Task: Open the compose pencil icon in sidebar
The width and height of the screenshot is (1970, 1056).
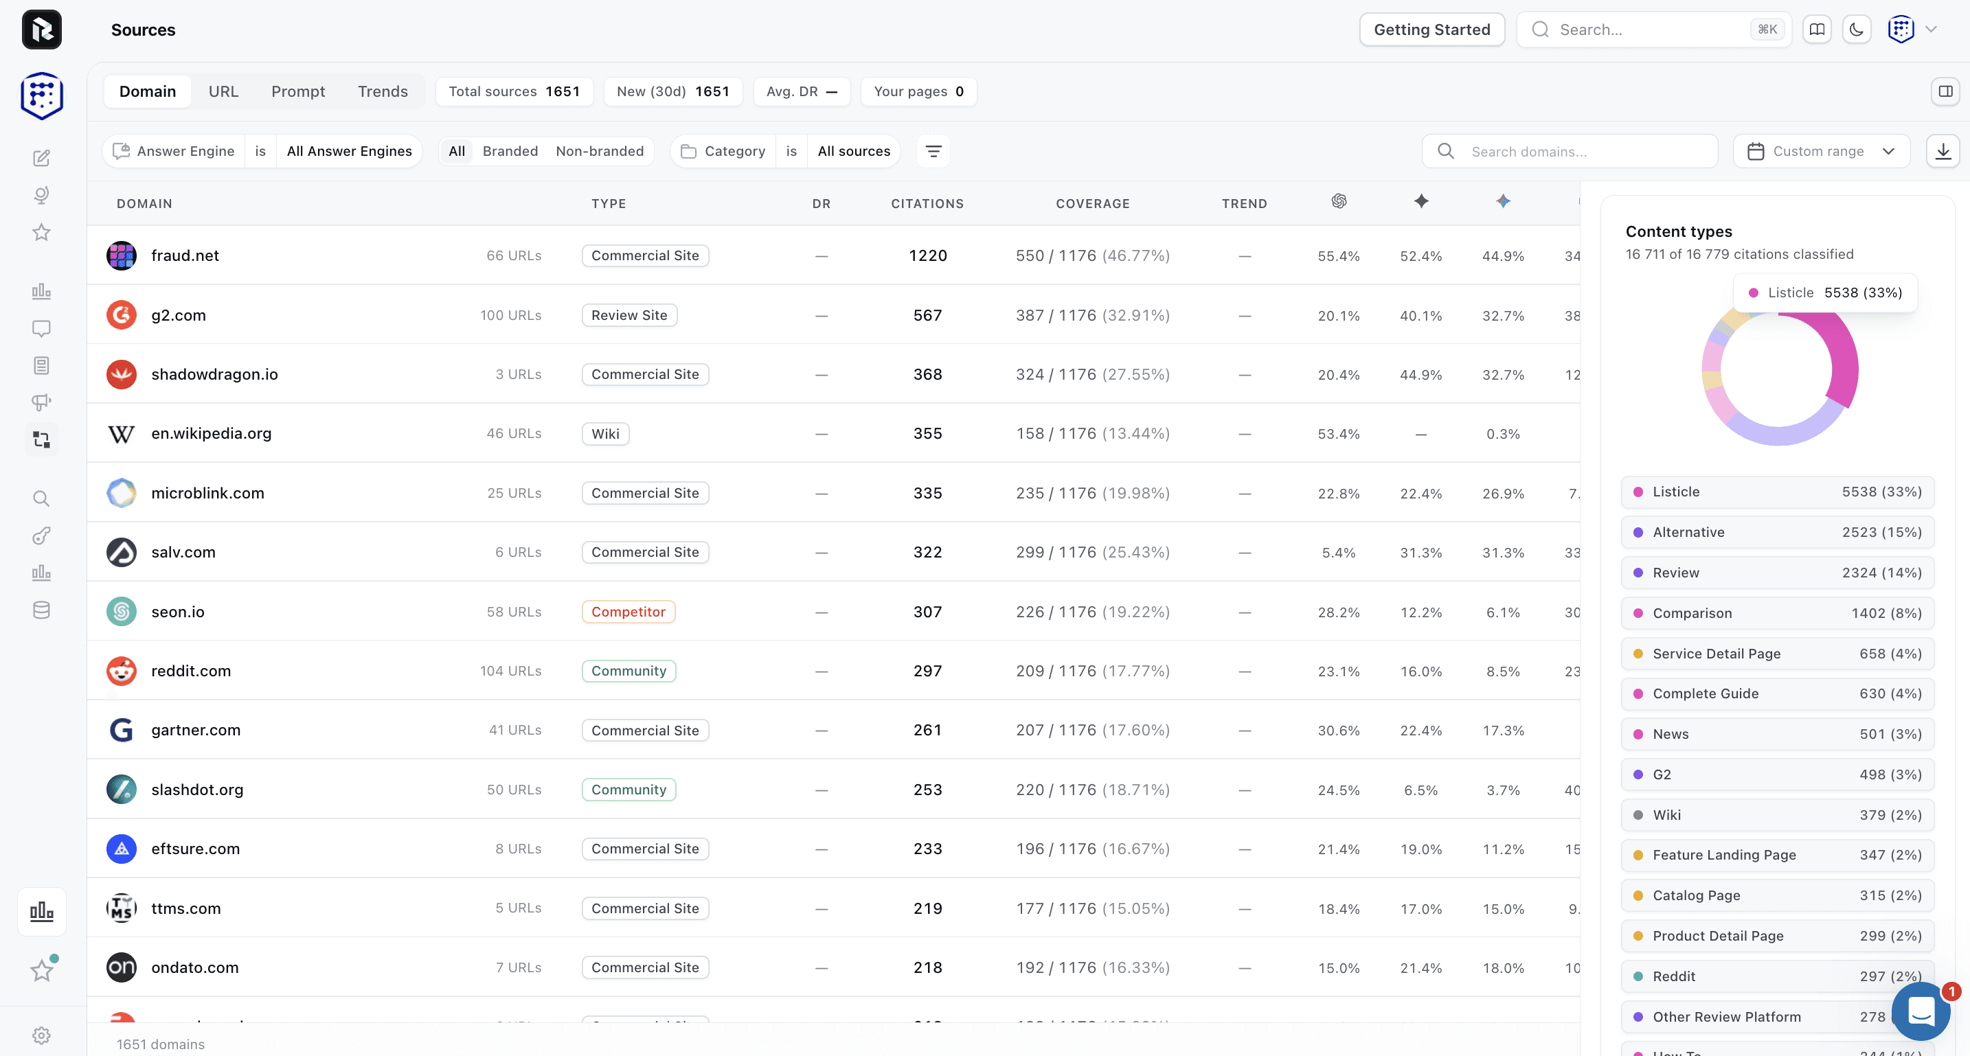Action: [x=41, y=159]
